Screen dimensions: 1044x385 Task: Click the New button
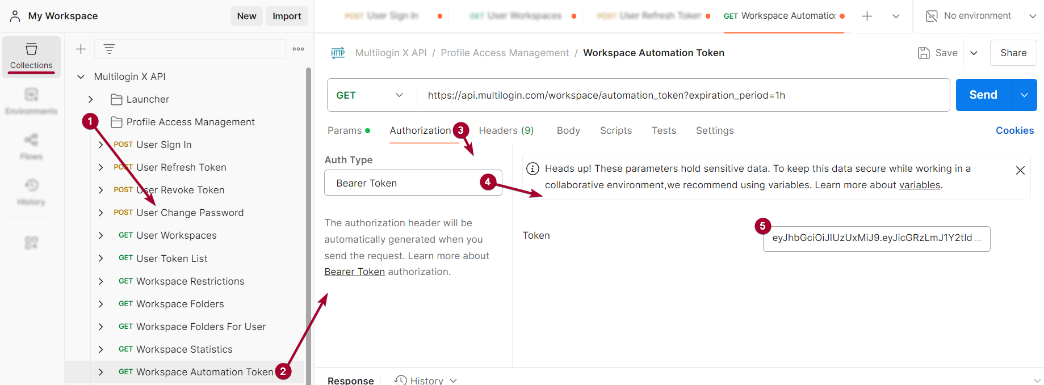246,16
